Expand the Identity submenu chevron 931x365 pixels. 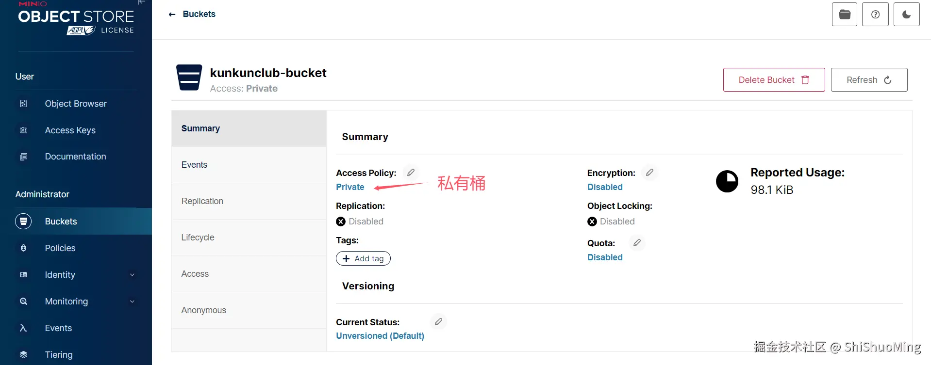point(132,275)
